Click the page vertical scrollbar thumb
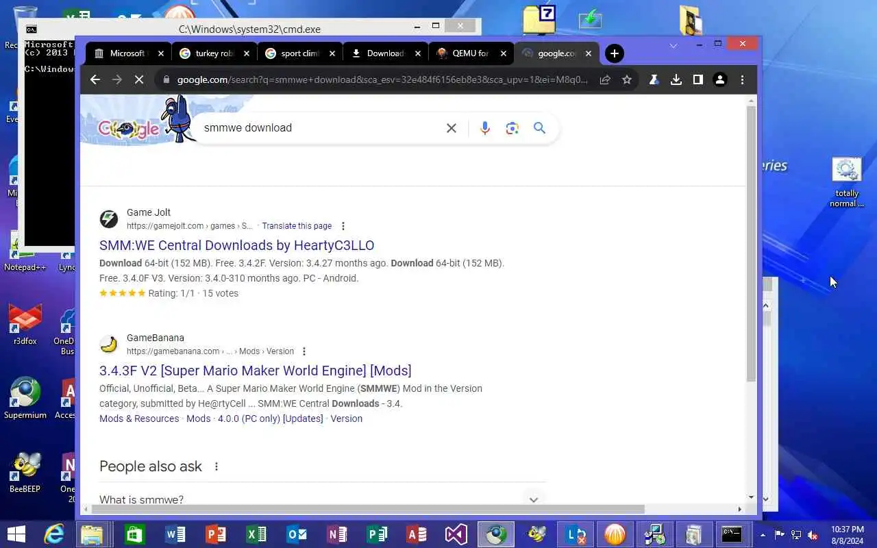This screenshot has width=877, height=548. point(751,244)
